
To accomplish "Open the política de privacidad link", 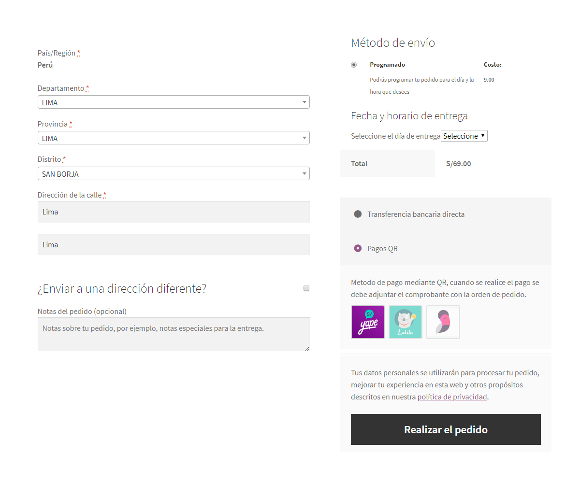I will (x=452, y=397).
